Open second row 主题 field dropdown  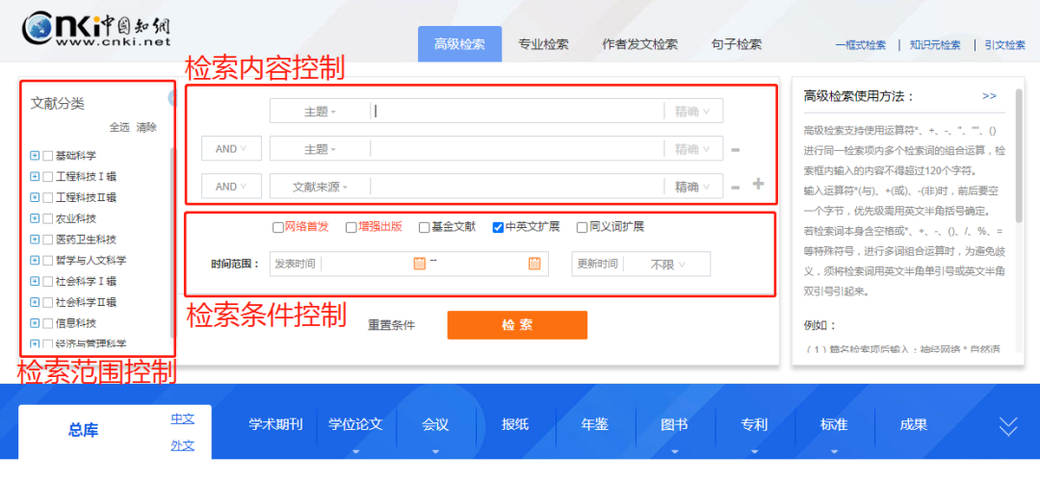point(321,149)
